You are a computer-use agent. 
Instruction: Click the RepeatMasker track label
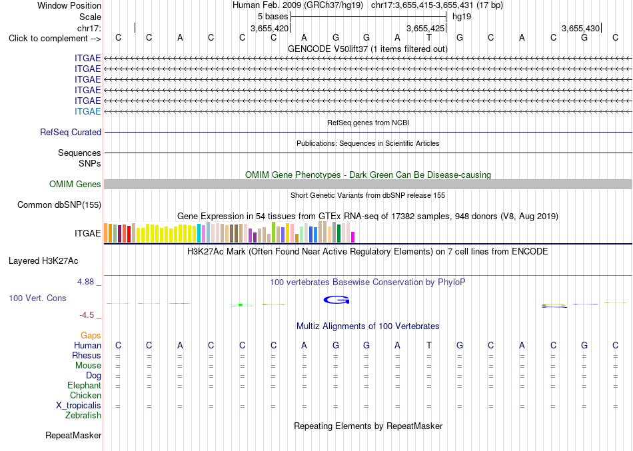tap(73, 435)
